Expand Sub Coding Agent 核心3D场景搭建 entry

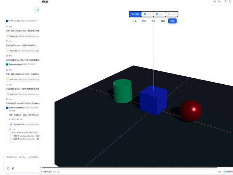(22, 21)
